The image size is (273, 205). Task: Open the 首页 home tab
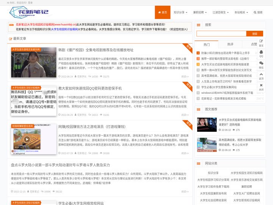point(163,13)
